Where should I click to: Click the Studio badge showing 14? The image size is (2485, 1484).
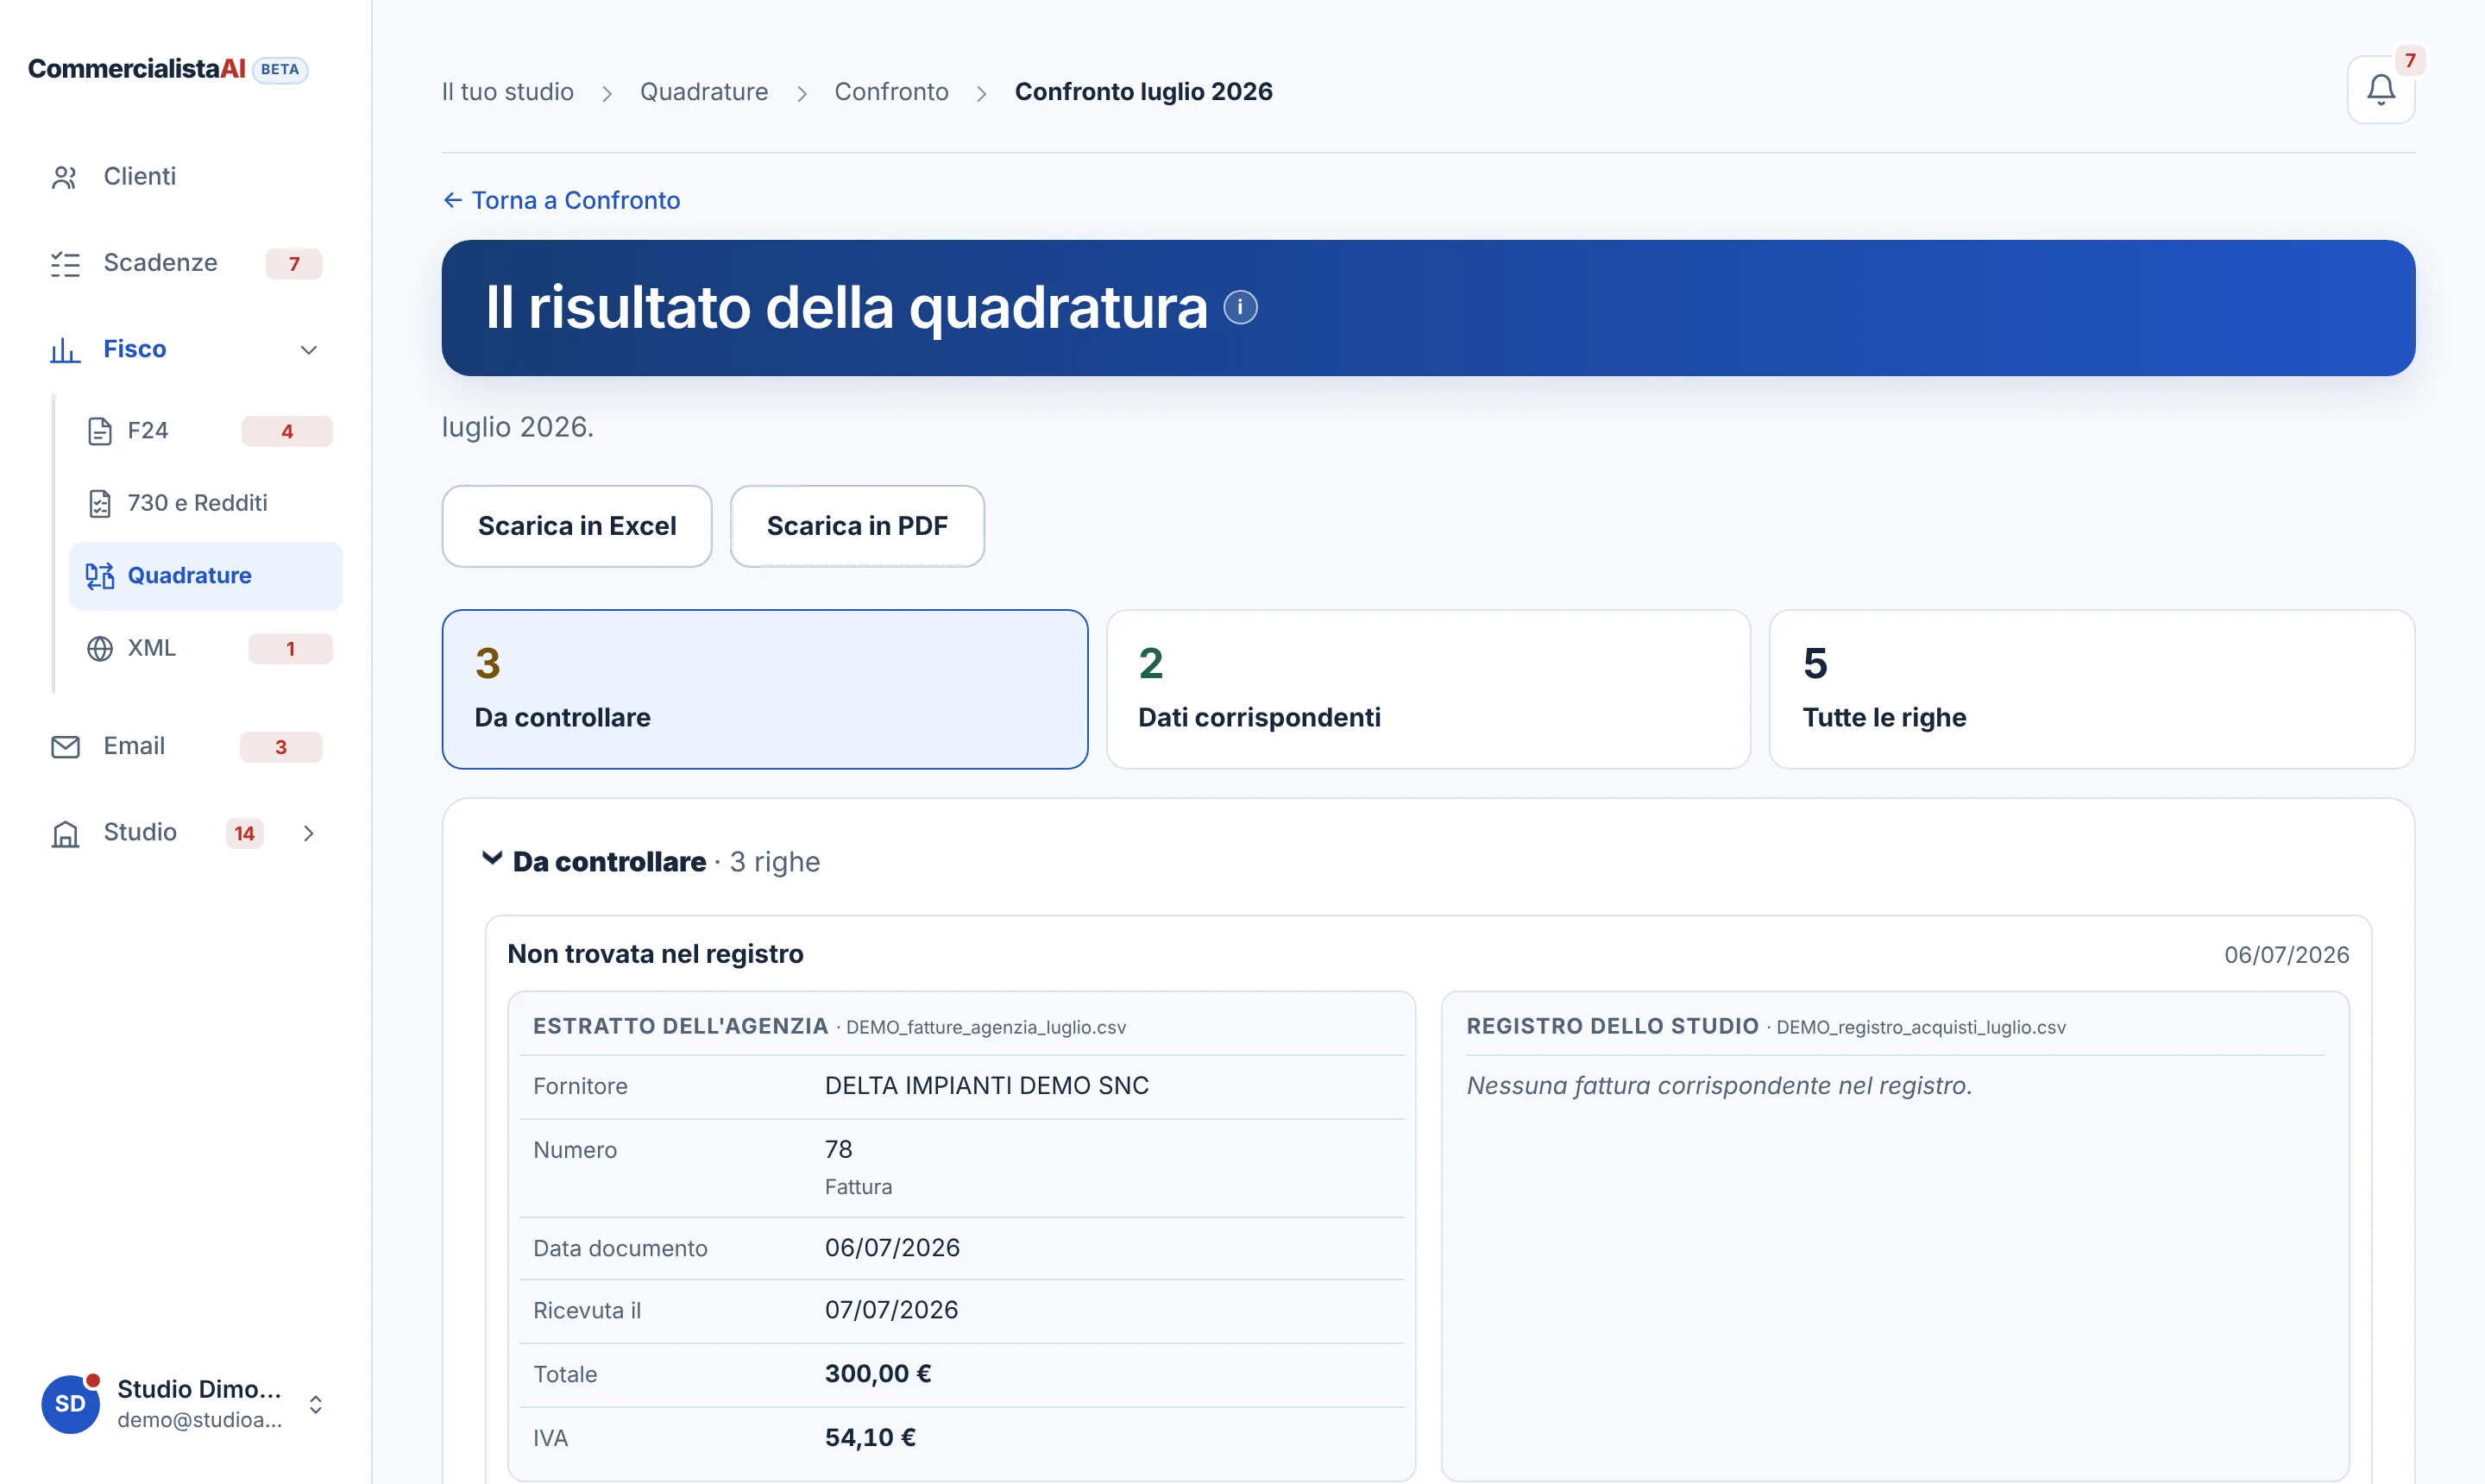245,834
